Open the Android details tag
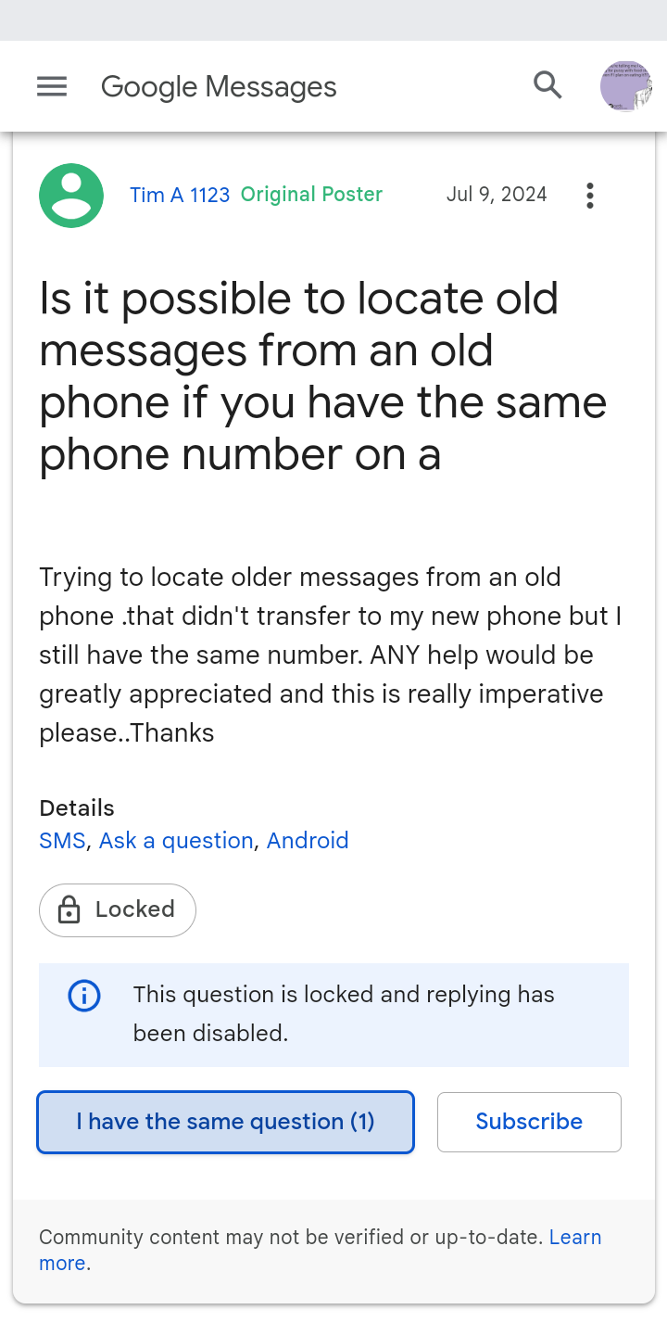667x1335 pixels. (308, 841)
